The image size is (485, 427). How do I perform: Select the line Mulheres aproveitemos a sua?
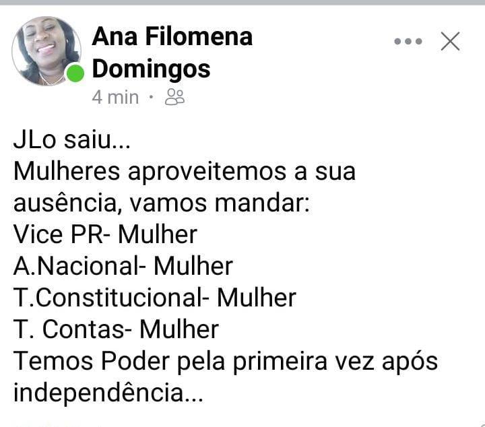click(x=185, y=172)
